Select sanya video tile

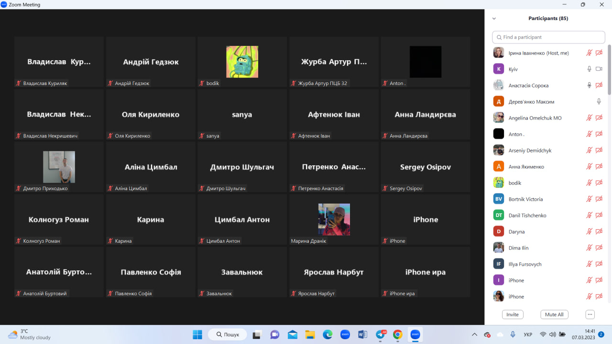(242, 115)
